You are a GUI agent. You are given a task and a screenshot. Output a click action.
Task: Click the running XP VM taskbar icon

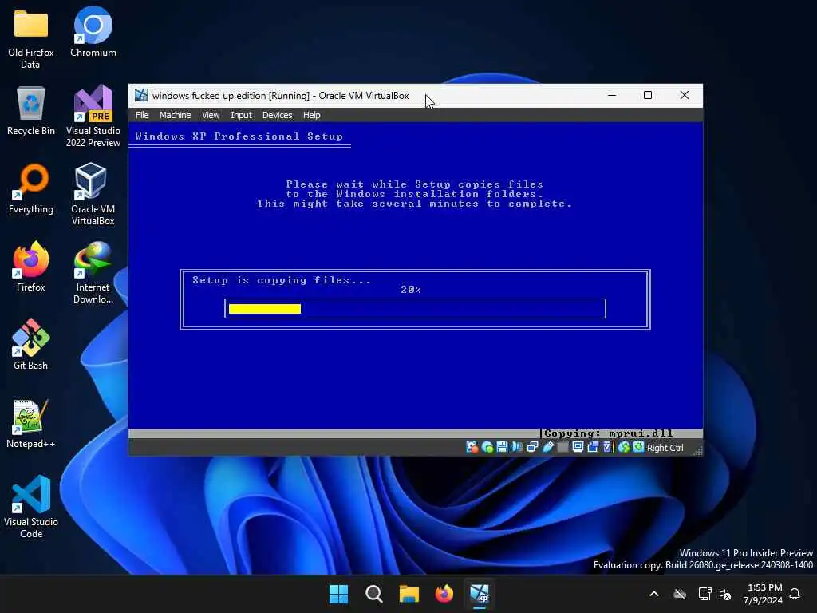[480, 594]
